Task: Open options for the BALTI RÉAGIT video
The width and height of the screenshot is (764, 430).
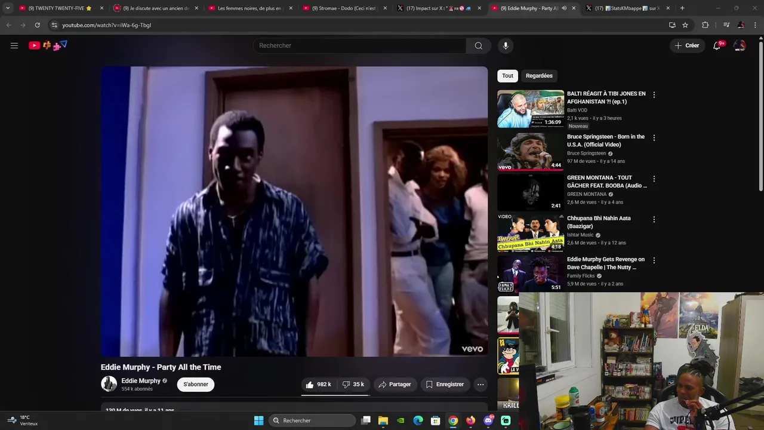Action: point(654,94)
